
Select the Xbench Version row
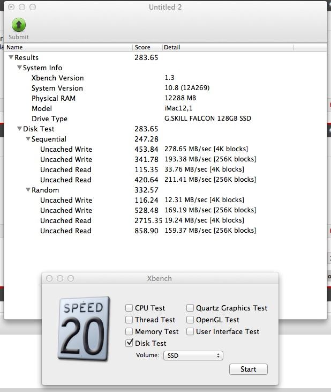[165, 78]
